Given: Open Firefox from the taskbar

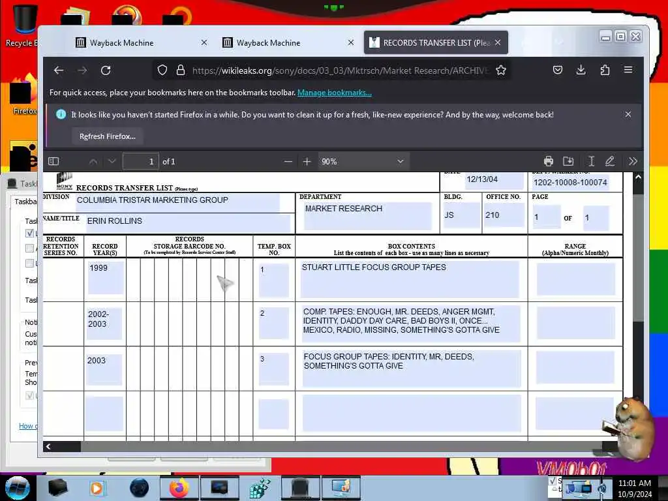Looking at the screenshot, I should 179,488.
